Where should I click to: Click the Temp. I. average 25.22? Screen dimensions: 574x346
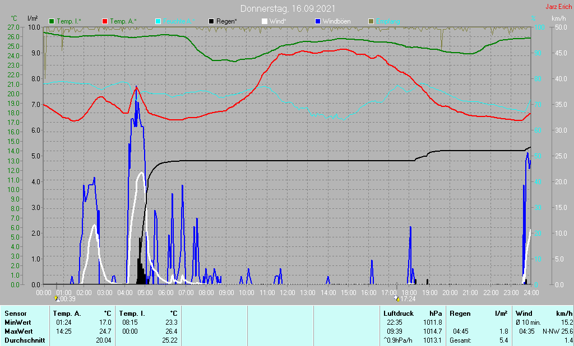pos(170,340)
